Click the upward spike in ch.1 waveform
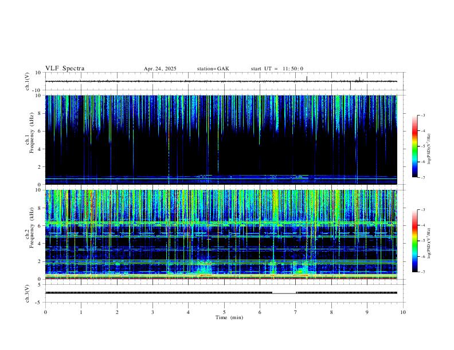The width and height of the screenshot is (454, 350). [307, 78]
